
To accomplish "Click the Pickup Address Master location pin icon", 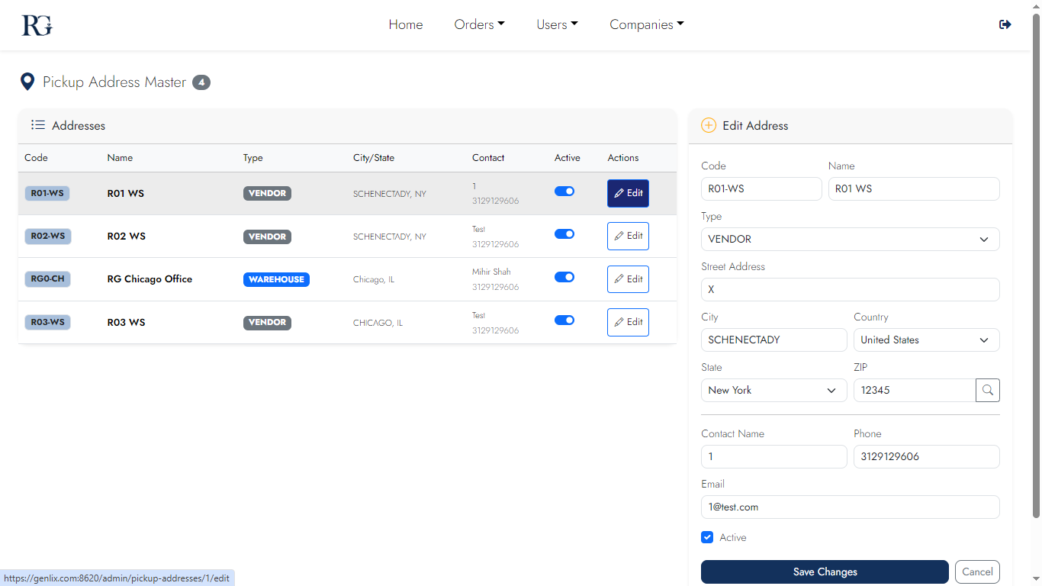I will (27, 82).
